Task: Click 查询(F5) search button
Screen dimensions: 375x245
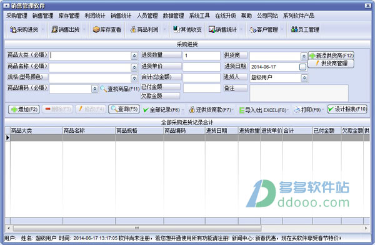Action: click(x=124, y=109)
